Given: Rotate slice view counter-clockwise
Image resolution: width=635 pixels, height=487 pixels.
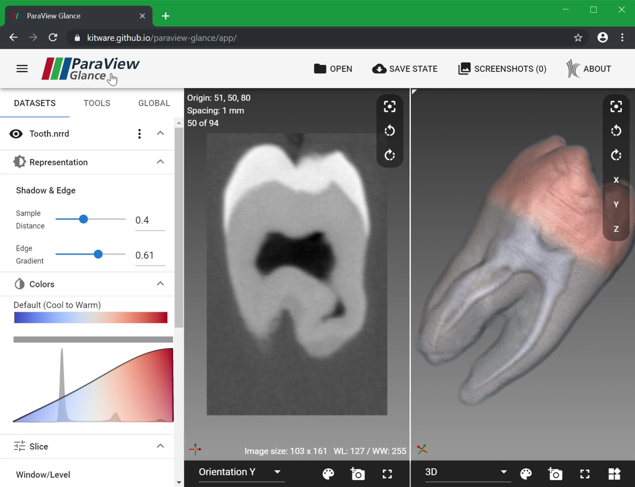Looking at the screenshot, I should [389, 131].
